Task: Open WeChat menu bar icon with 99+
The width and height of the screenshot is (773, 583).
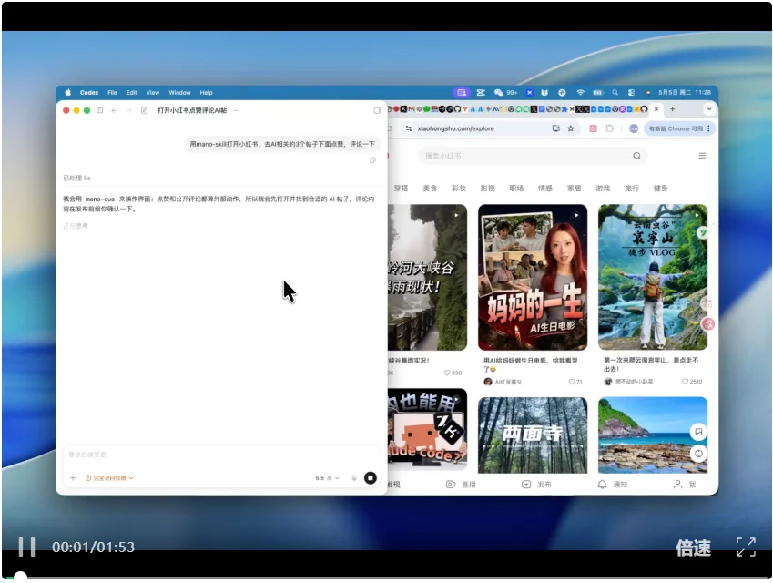Action: coord(505,92)
